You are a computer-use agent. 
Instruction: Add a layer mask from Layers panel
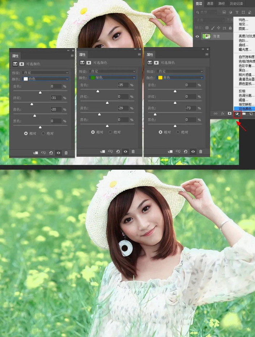[230, 113]
